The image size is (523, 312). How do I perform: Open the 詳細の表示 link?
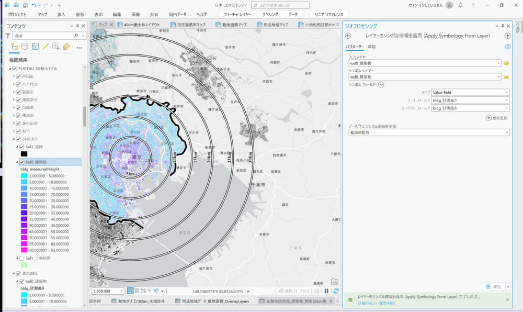[x=367, y=303]
